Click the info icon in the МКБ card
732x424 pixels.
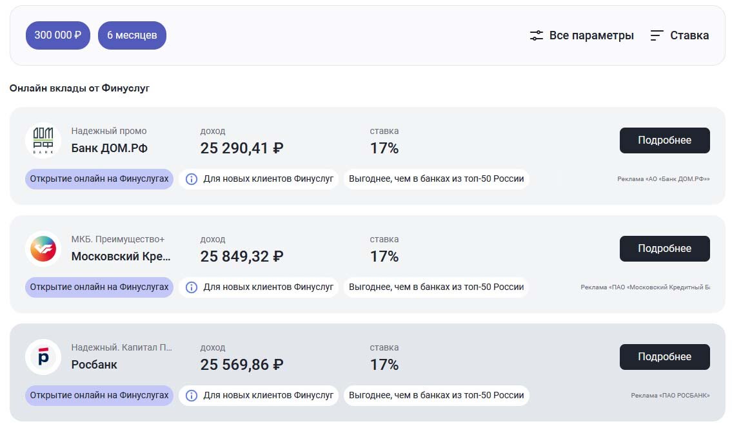[x=191, y=287]
